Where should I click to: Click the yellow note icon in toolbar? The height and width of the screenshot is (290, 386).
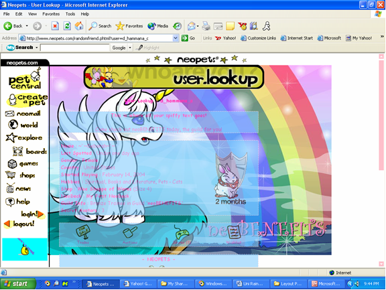[x=230, y=26]
